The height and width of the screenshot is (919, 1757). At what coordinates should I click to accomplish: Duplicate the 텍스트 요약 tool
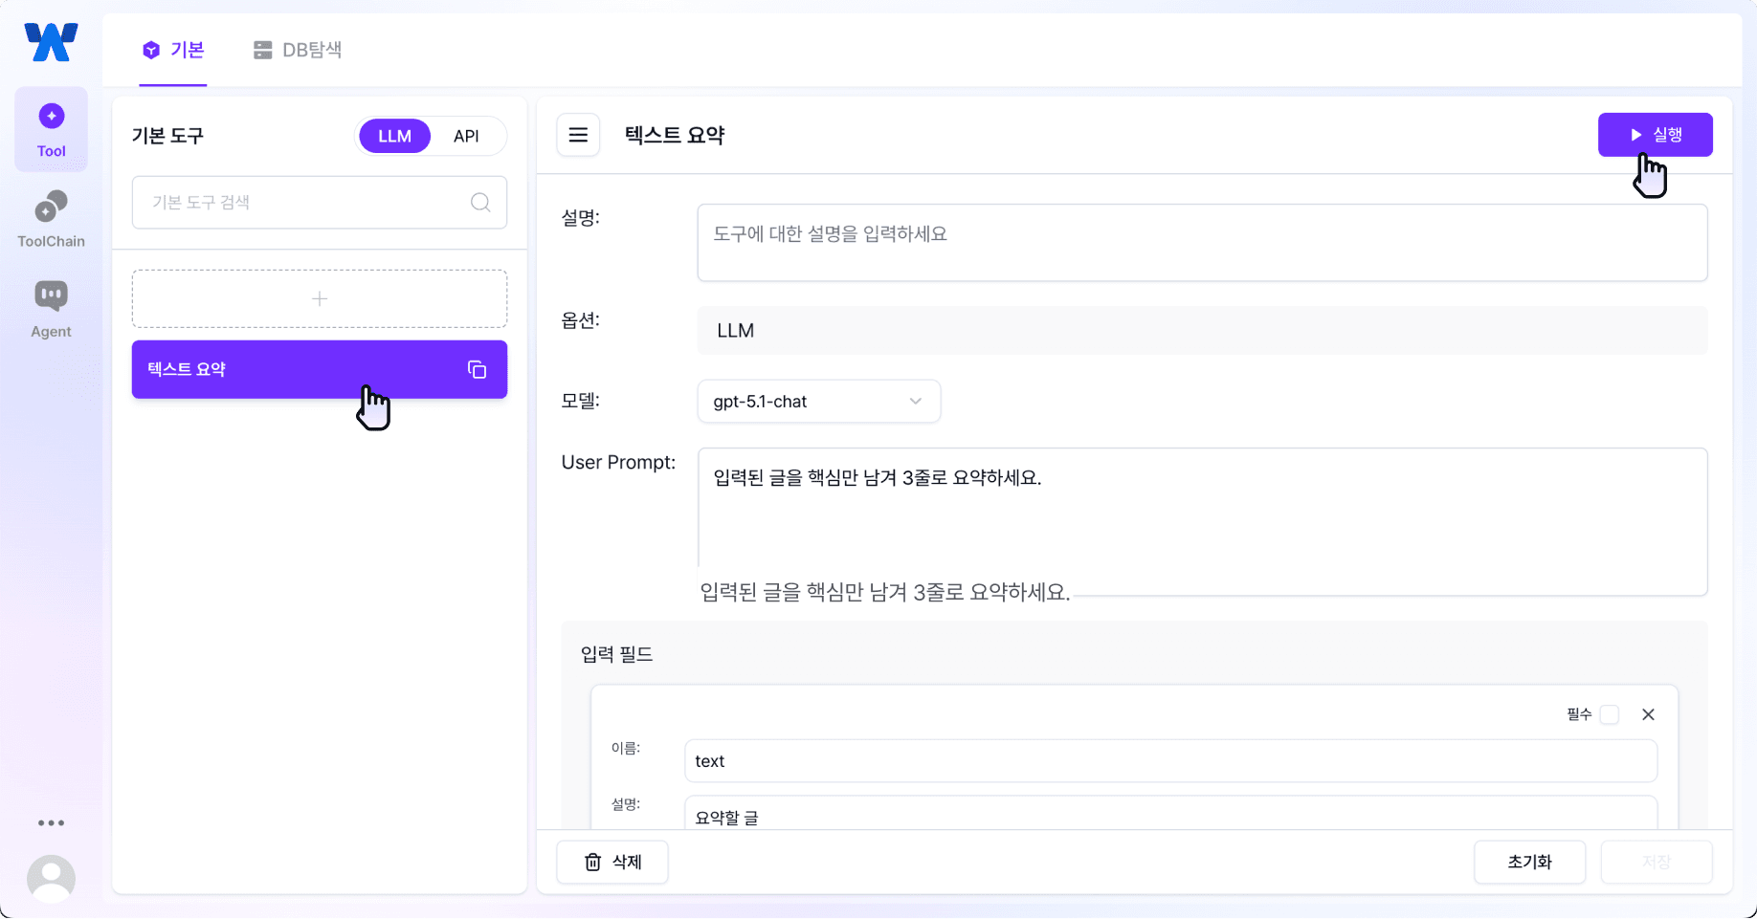pos(477,369)
